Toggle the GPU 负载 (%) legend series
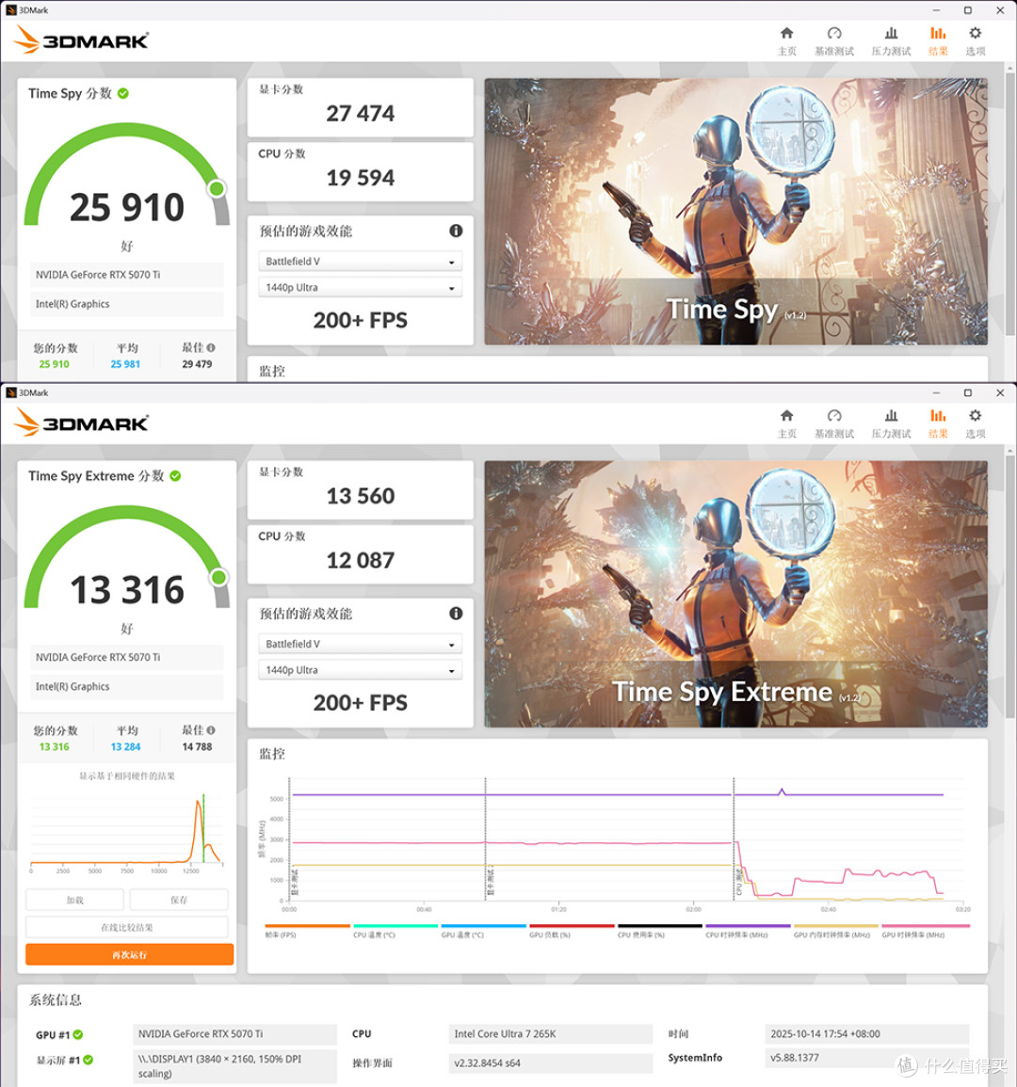The width and height of the screenshot is (1017, 1087). [x=572, y=931]
